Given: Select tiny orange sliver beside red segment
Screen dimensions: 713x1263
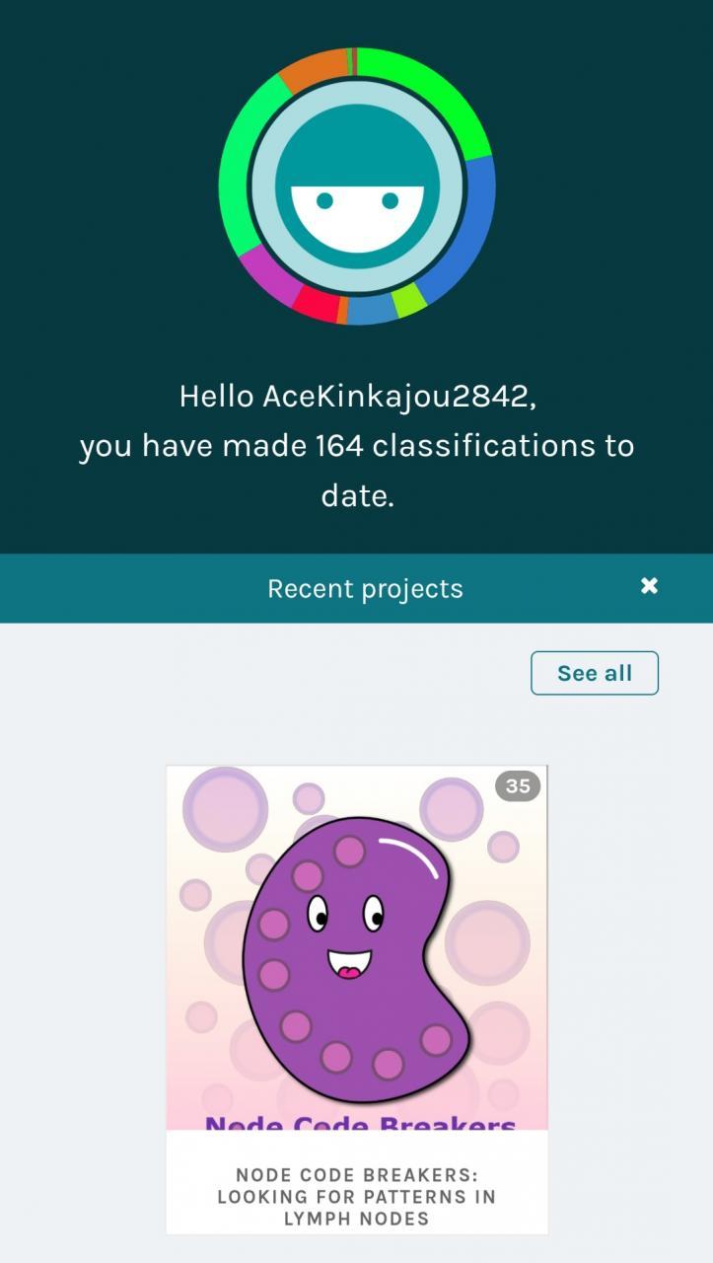Looking at the screenshot, I should pos(342,312).
